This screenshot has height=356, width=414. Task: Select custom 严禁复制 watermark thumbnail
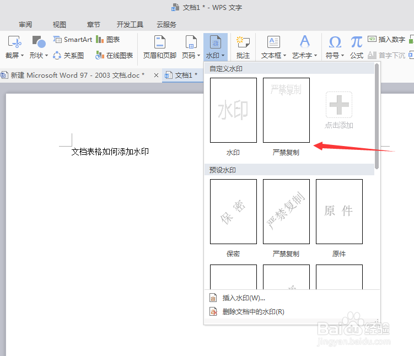(x=286, y=110)
